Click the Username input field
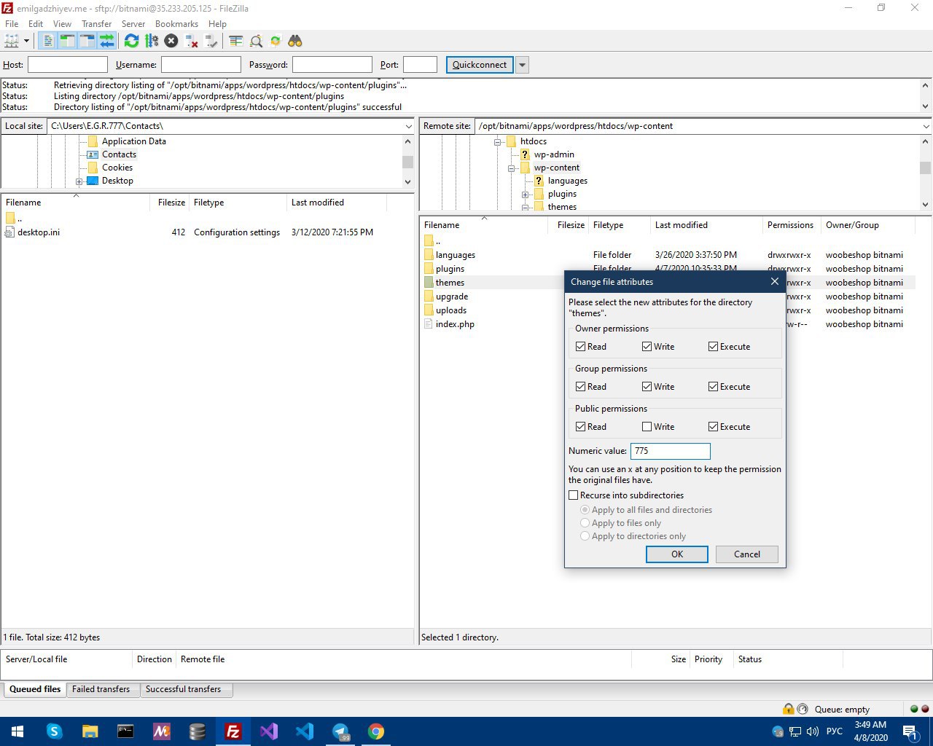Viewport: 933px width, 746px height. tap(201, 65)
